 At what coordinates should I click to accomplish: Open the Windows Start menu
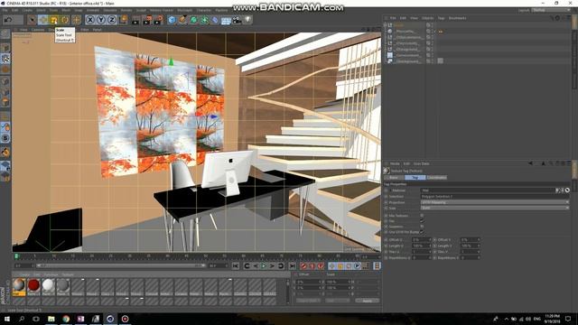(7, 319)
